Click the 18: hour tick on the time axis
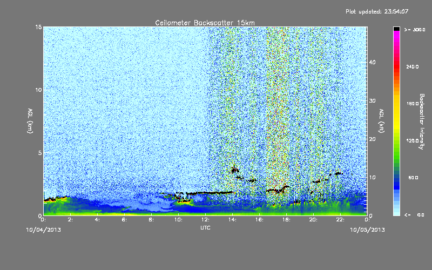Viewport: 432px width, 270px height. tap(287, 220)
